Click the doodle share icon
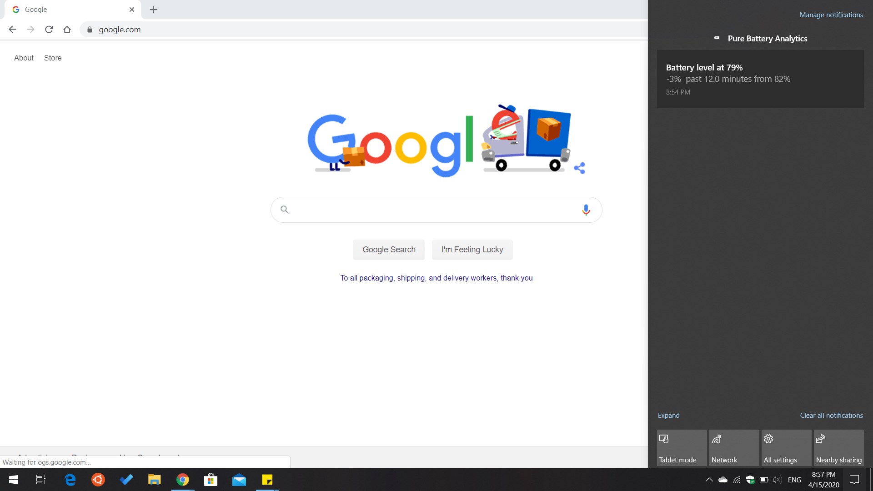The image size is (873, 491). point(579,168)
